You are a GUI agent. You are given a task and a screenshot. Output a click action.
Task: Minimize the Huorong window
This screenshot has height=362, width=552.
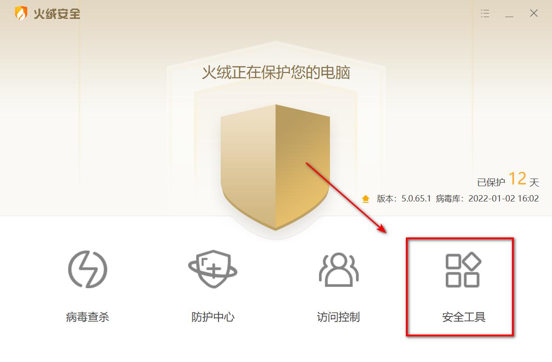click(509, 13)
